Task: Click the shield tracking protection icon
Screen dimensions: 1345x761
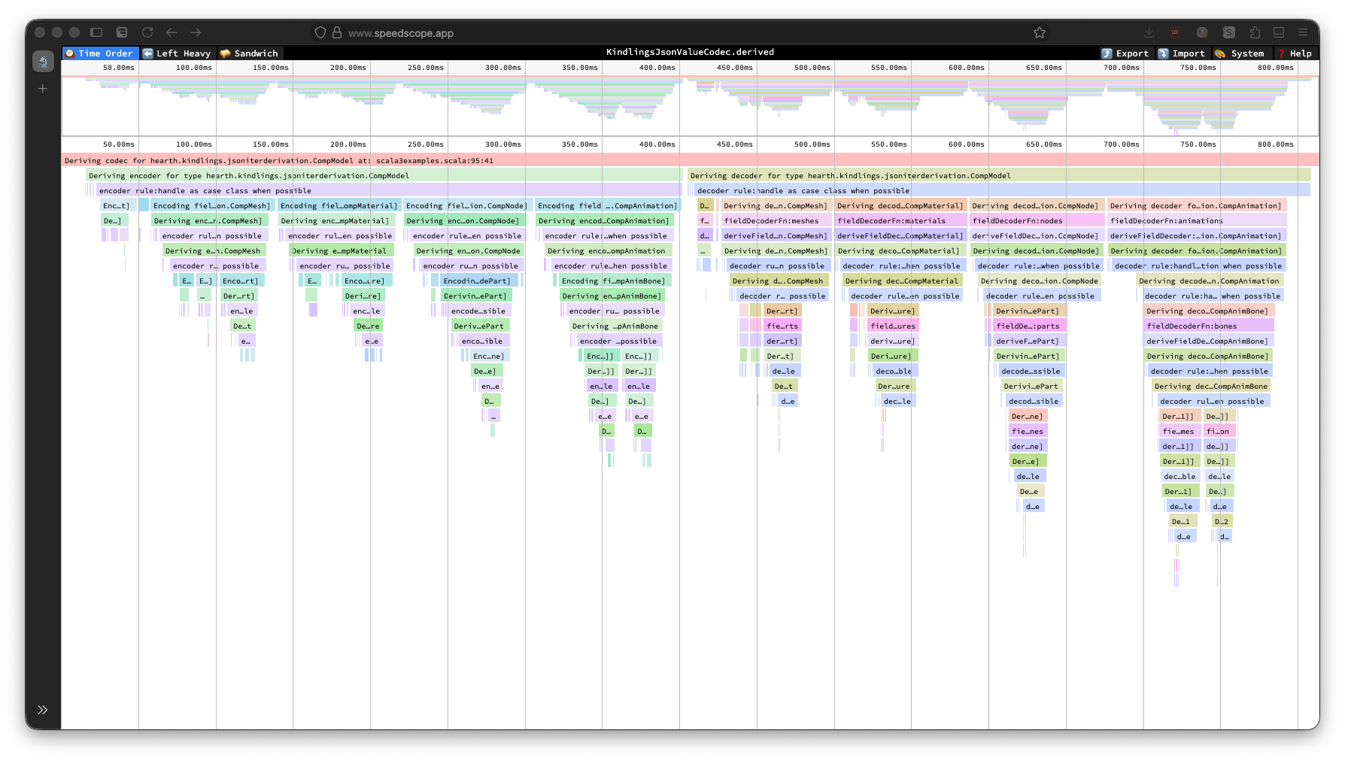Action: coord(320,32)
